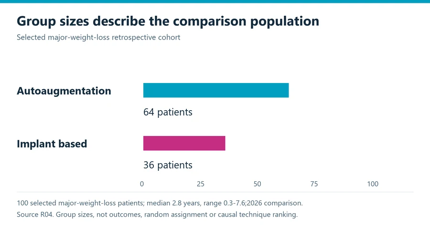Click axis tick label 50

pyautogui.click(x=257, y=184)
